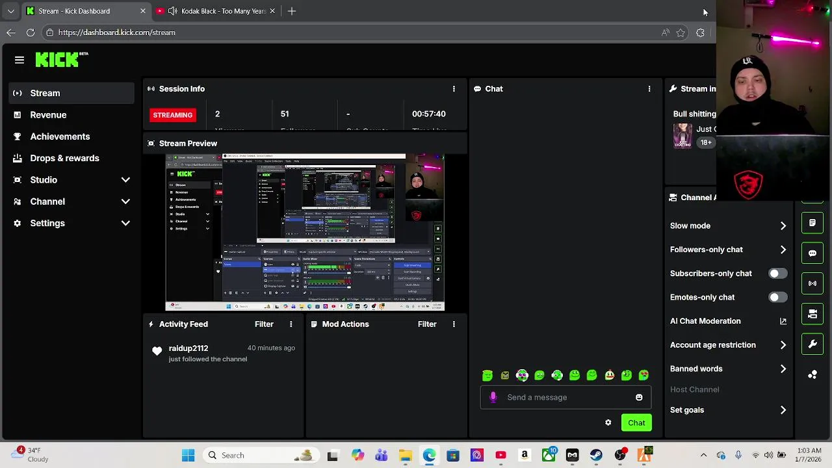Open Account age restriction options arrow
This screenshot has height=468, width=832.
coord(783,345)
